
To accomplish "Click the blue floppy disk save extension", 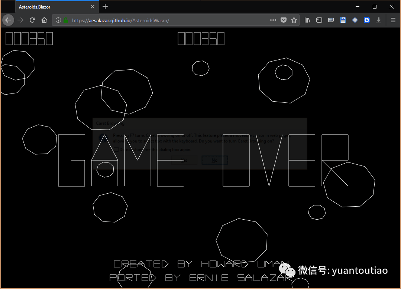I will (343, 20).
